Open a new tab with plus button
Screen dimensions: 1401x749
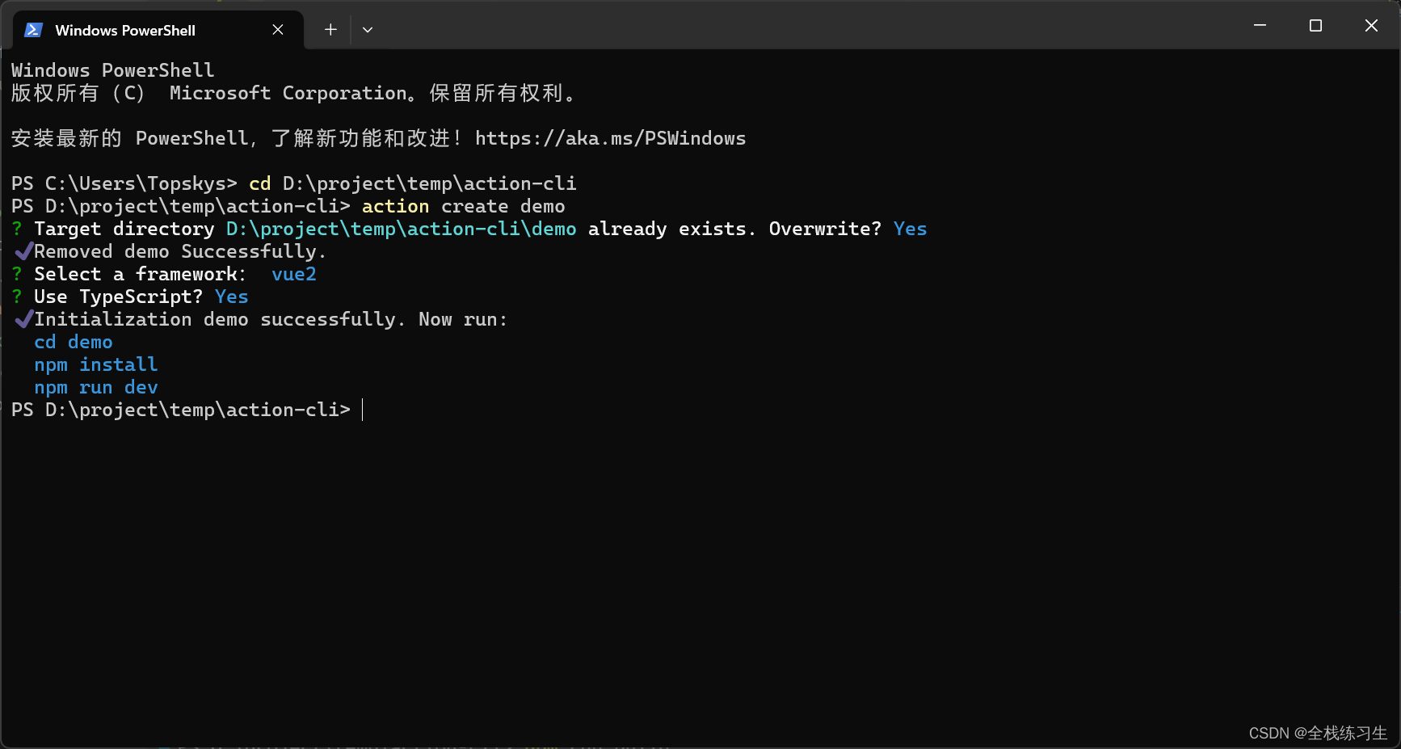[330, 30]
